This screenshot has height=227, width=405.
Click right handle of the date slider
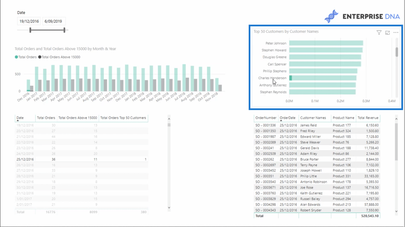click(64, 30)
